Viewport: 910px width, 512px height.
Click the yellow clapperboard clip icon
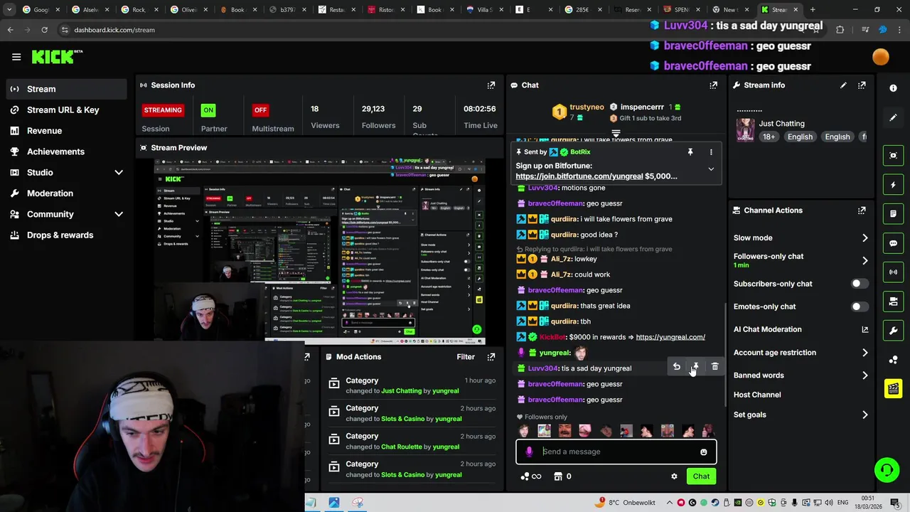click(x=894, y=388)
